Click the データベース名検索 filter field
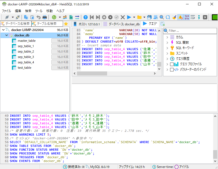This screenshot has height=169, width=218. (16, 24)
